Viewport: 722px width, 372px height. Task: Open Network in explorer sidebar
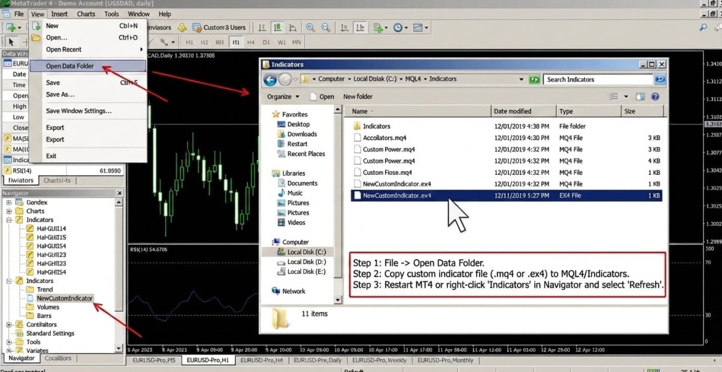tap(294, 291)
